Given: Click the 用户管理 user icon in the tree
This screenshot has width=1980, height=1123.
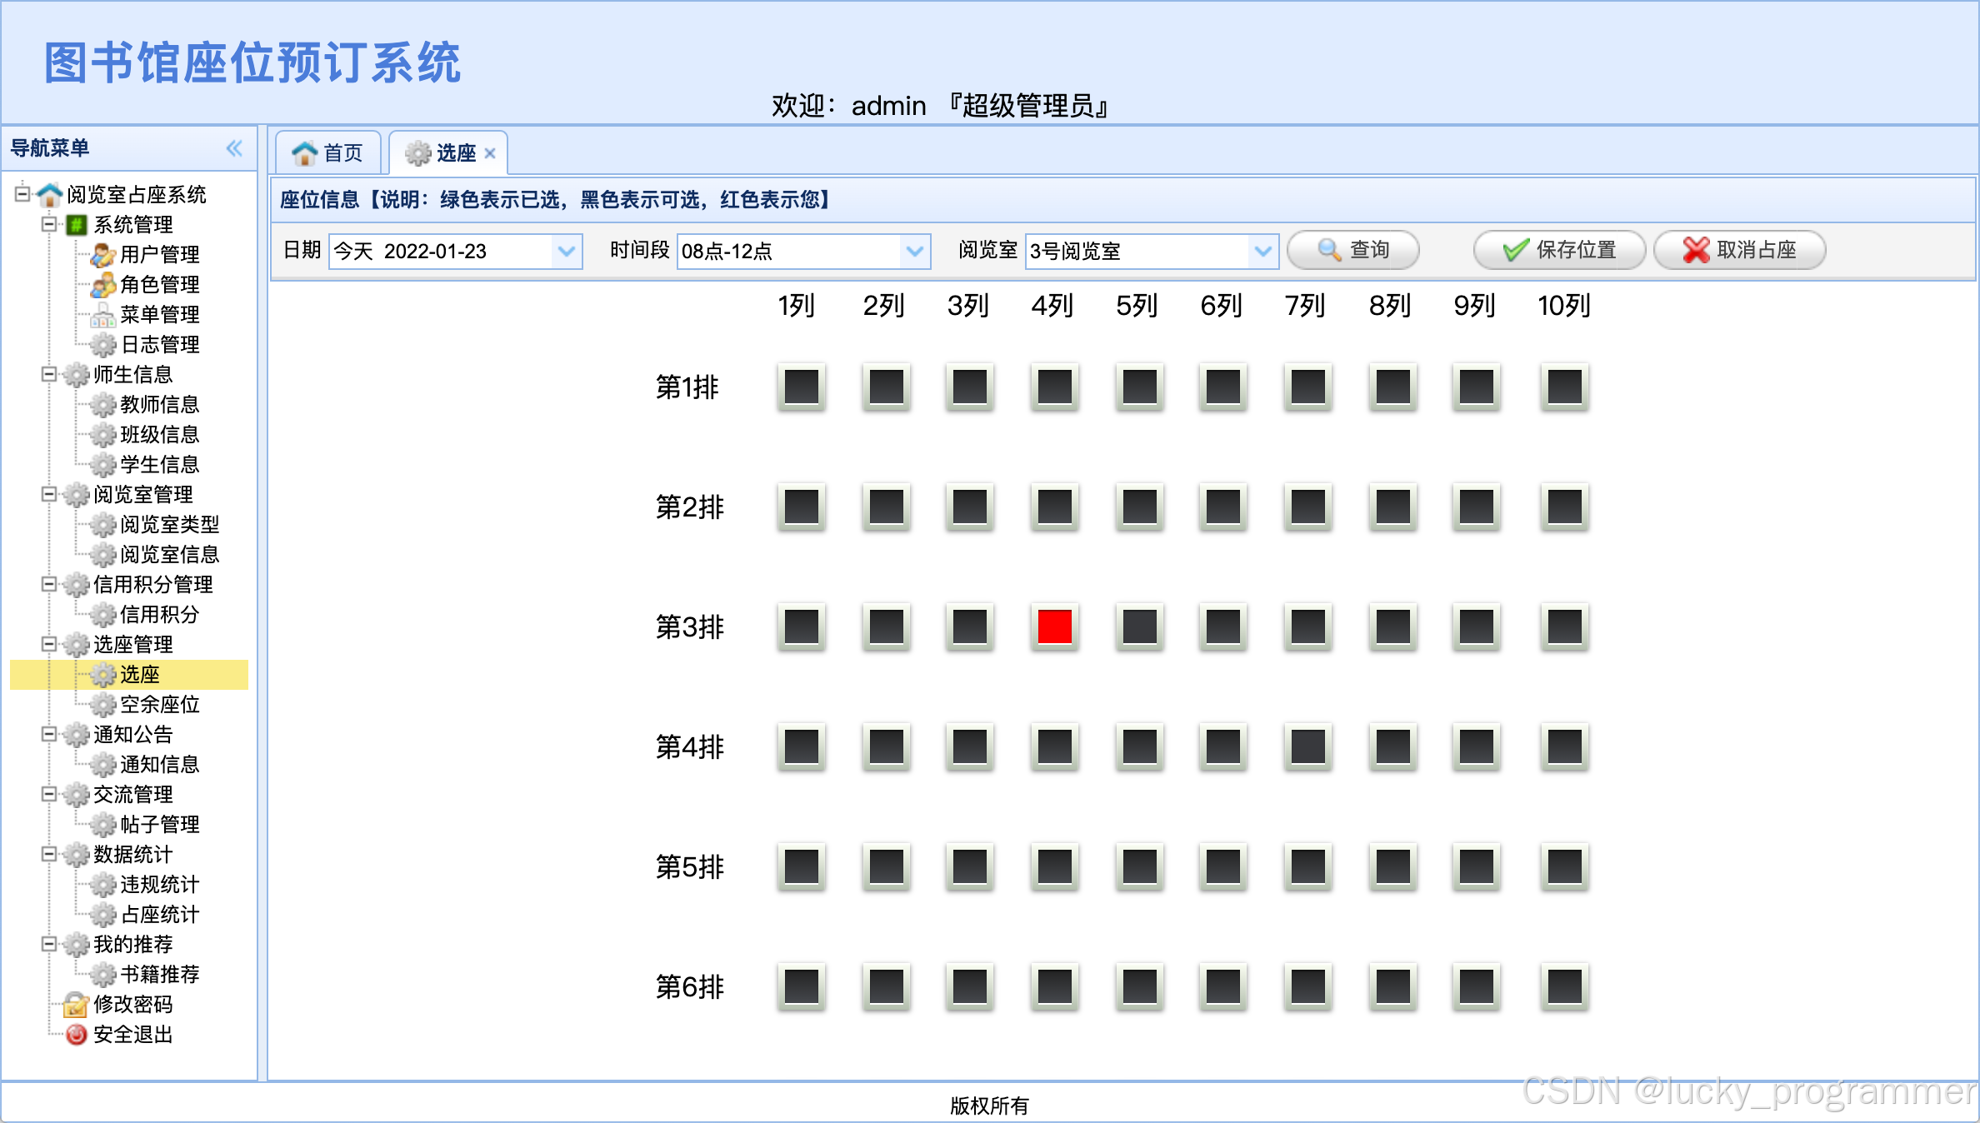Looking at the screenshot, I should 102,254.
